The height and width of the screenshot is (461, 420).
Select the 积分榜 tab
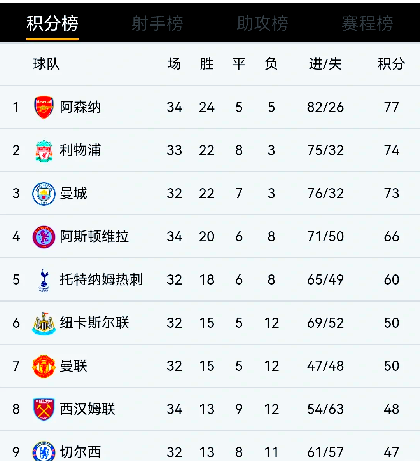point(52,24)
